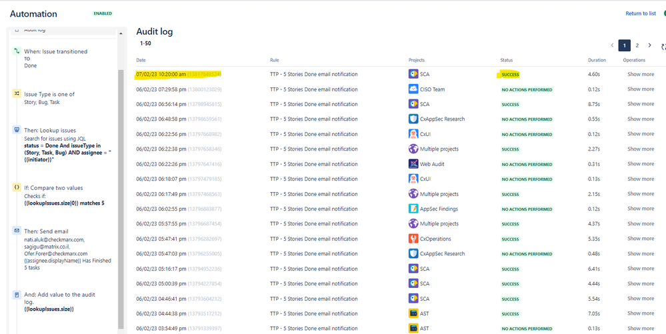The image size is (666, 334).
Task: Expand Show more for 07/02/23 10:20:00 am entry
Action: pyautogui.click(x=641, y=74)
